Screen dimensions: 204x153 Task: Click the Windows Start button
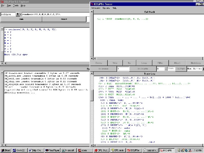coord(6,150)
